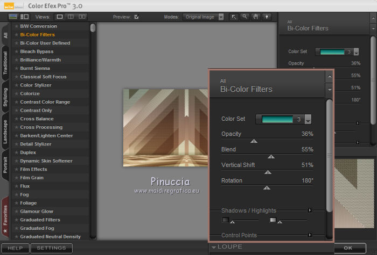Open Color Set dropdown arrow in enlarged panel
The image size is (377, 255).
[308, 119]
